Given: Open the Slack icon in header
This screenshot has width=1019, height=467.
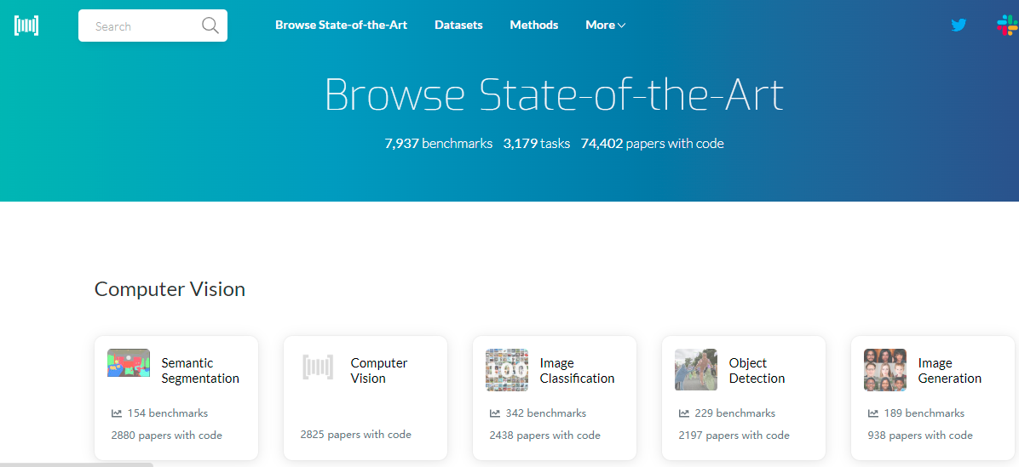Looking at the screenshot, I should (x=1006, y=26).
